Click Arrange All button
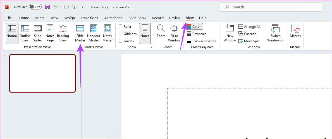The image size is (332, 139). tap(249, 26)
